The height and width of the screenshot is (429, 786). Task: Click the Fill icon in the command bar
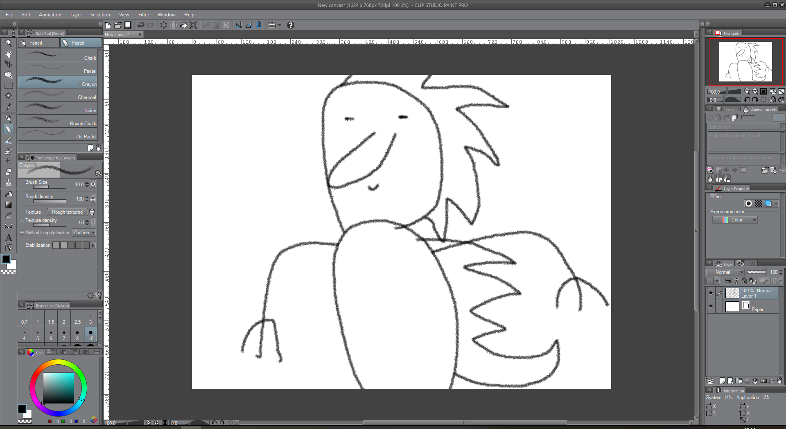coord(183,25)
